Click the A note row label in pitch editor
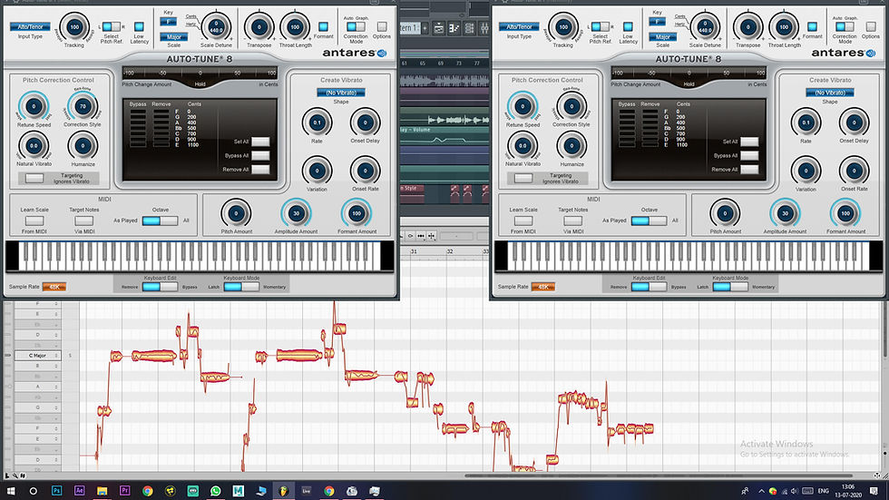The width and height of the screenshot is (889, 500). (x=37, y=387)
